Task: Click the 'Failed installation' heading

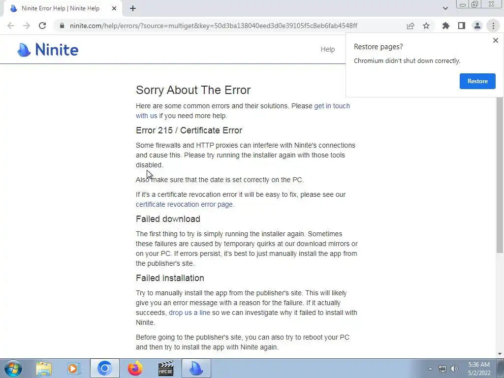Action: (170, 278)
